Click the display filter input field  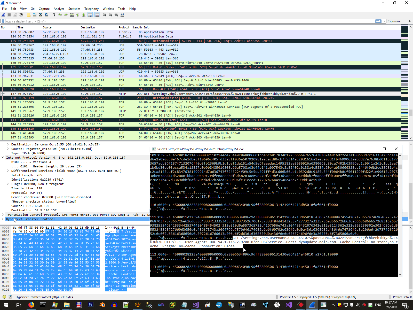point(190,21)
